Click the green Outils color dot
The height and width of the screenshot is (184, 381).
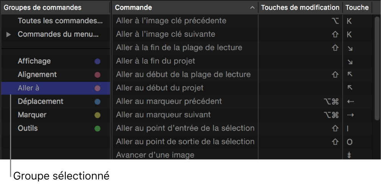(97, 129)
